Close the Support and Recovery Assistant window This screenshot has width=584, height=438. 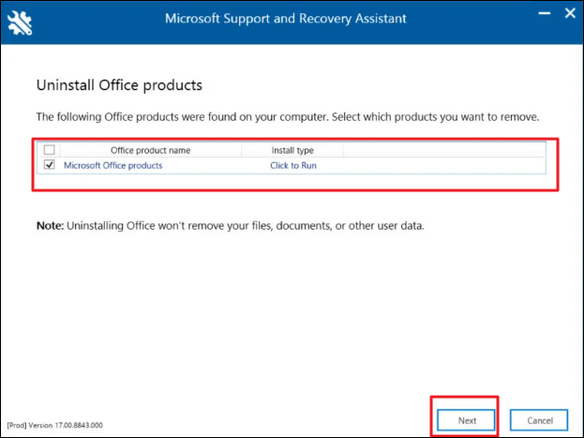tap(570, 13)
